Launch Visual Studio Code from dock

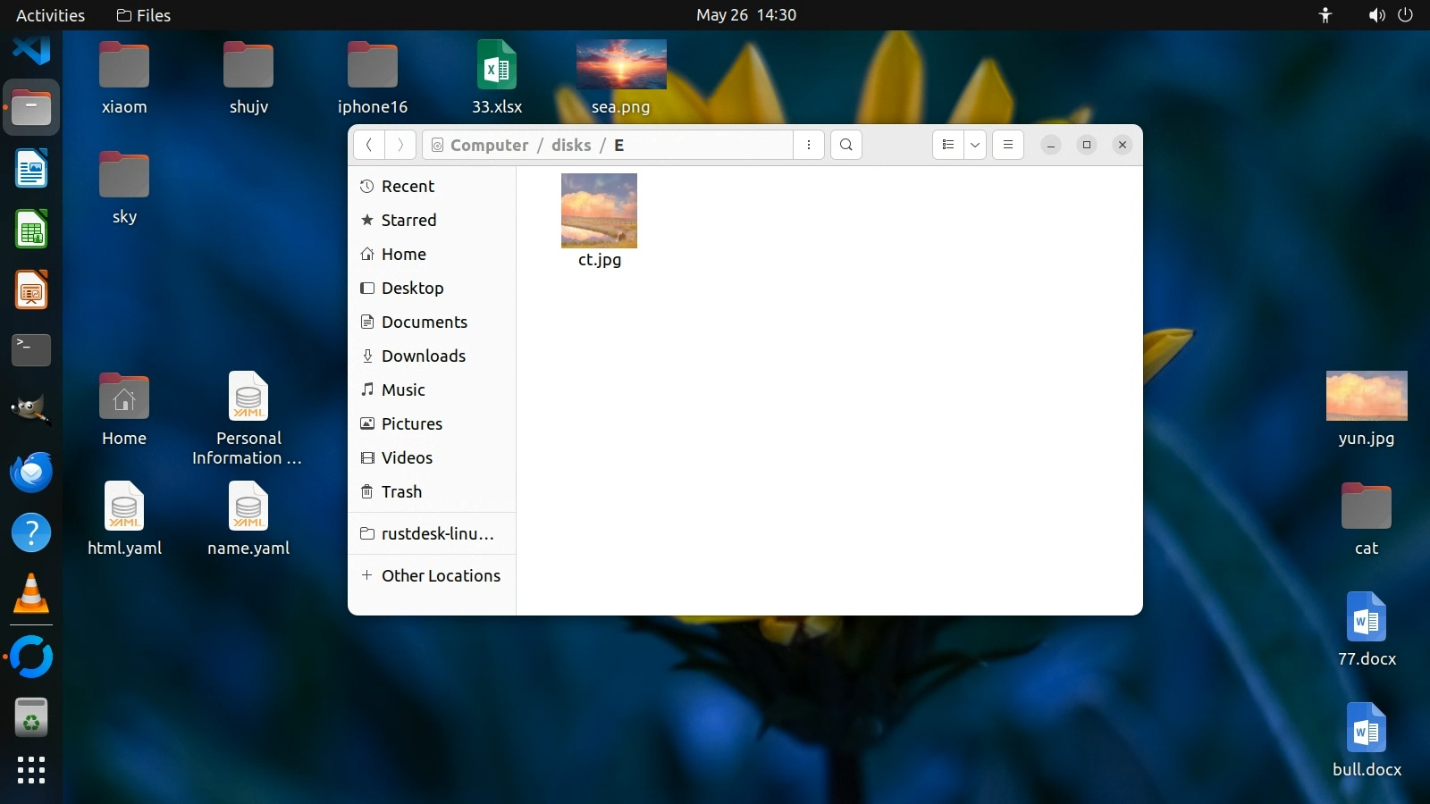click(31, 47)
